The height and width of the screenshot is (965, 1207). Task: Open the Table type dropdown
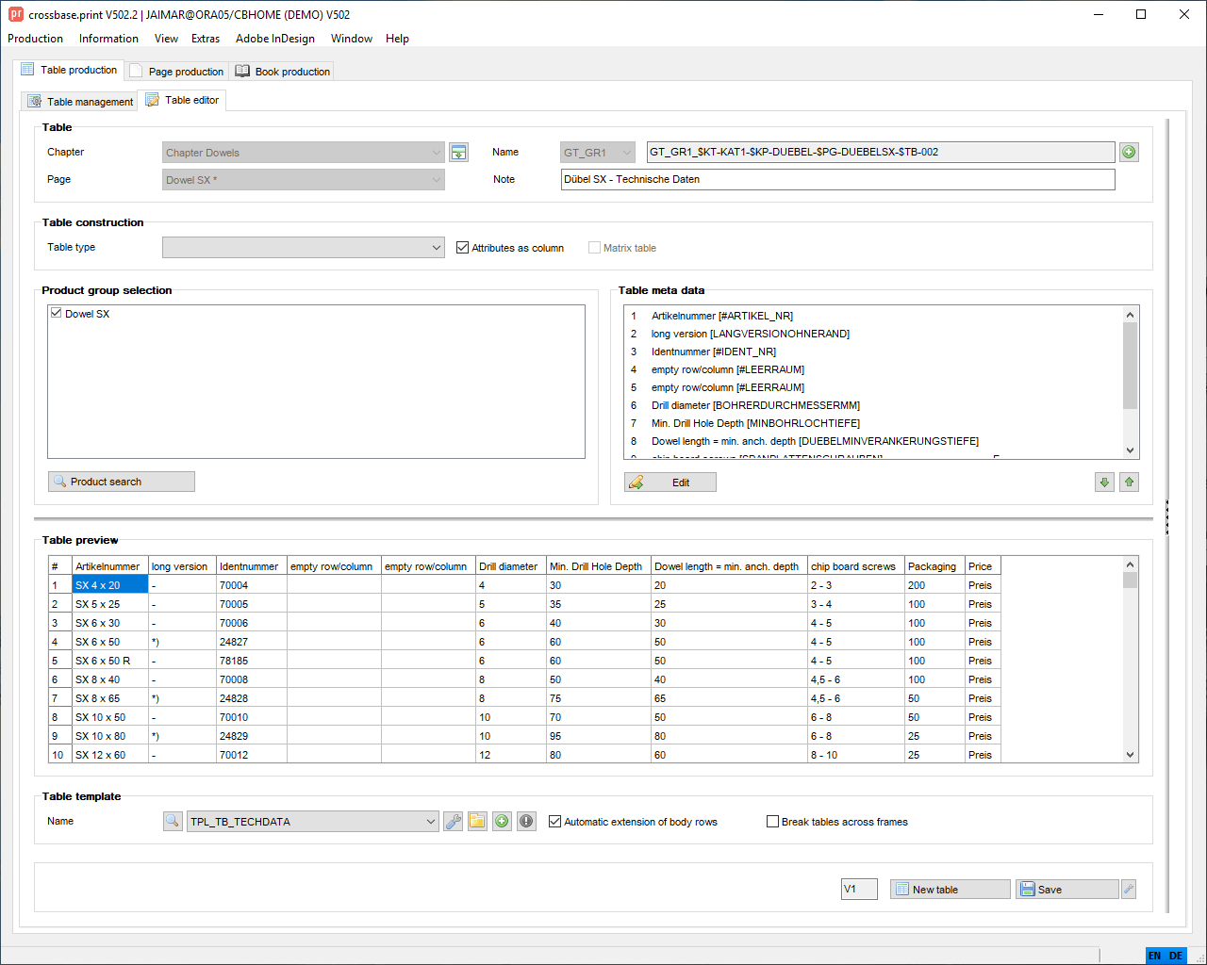[303, 247]
